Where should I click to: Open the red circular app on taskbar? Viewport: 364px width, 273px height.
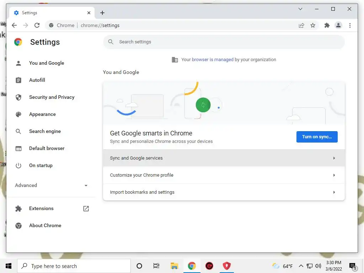click(209, 266)
